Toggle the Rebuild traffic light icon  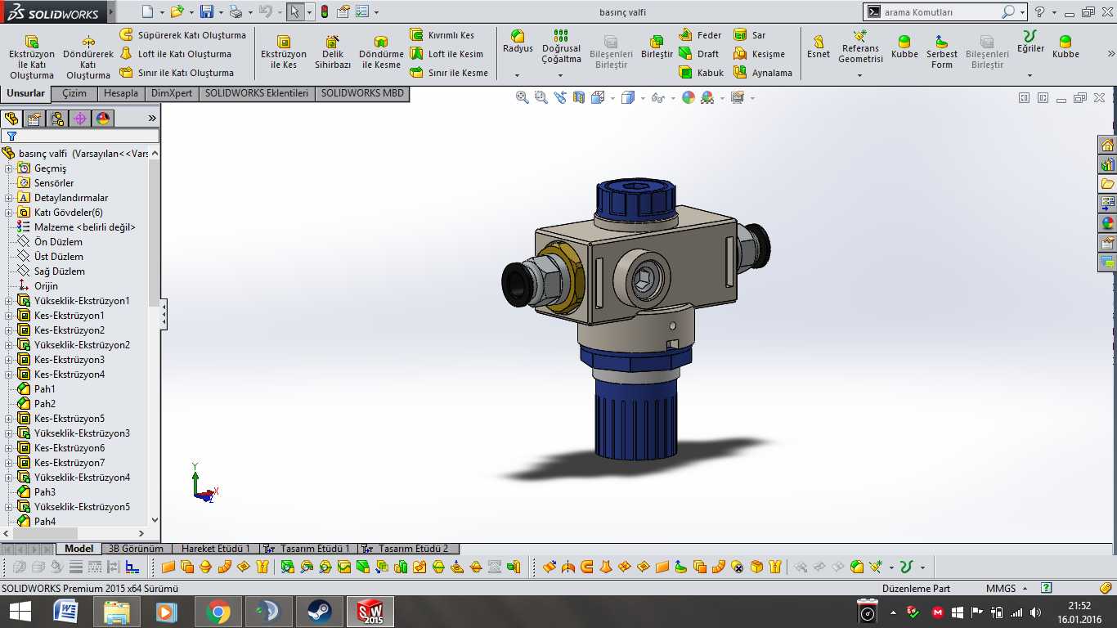coord(325,12)
